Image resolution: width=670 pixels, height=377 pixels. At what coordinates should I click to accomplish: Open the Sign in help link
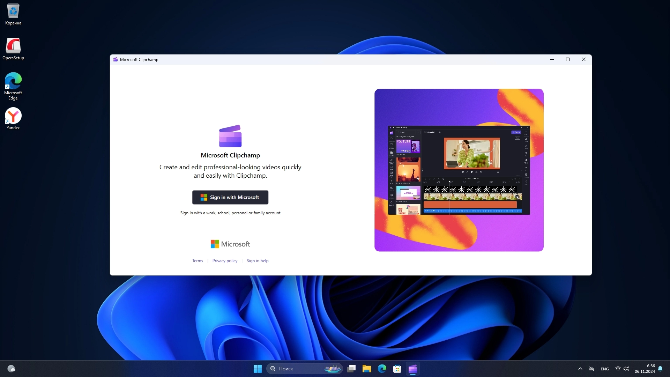pyautogui.click(x=258, y=261)
